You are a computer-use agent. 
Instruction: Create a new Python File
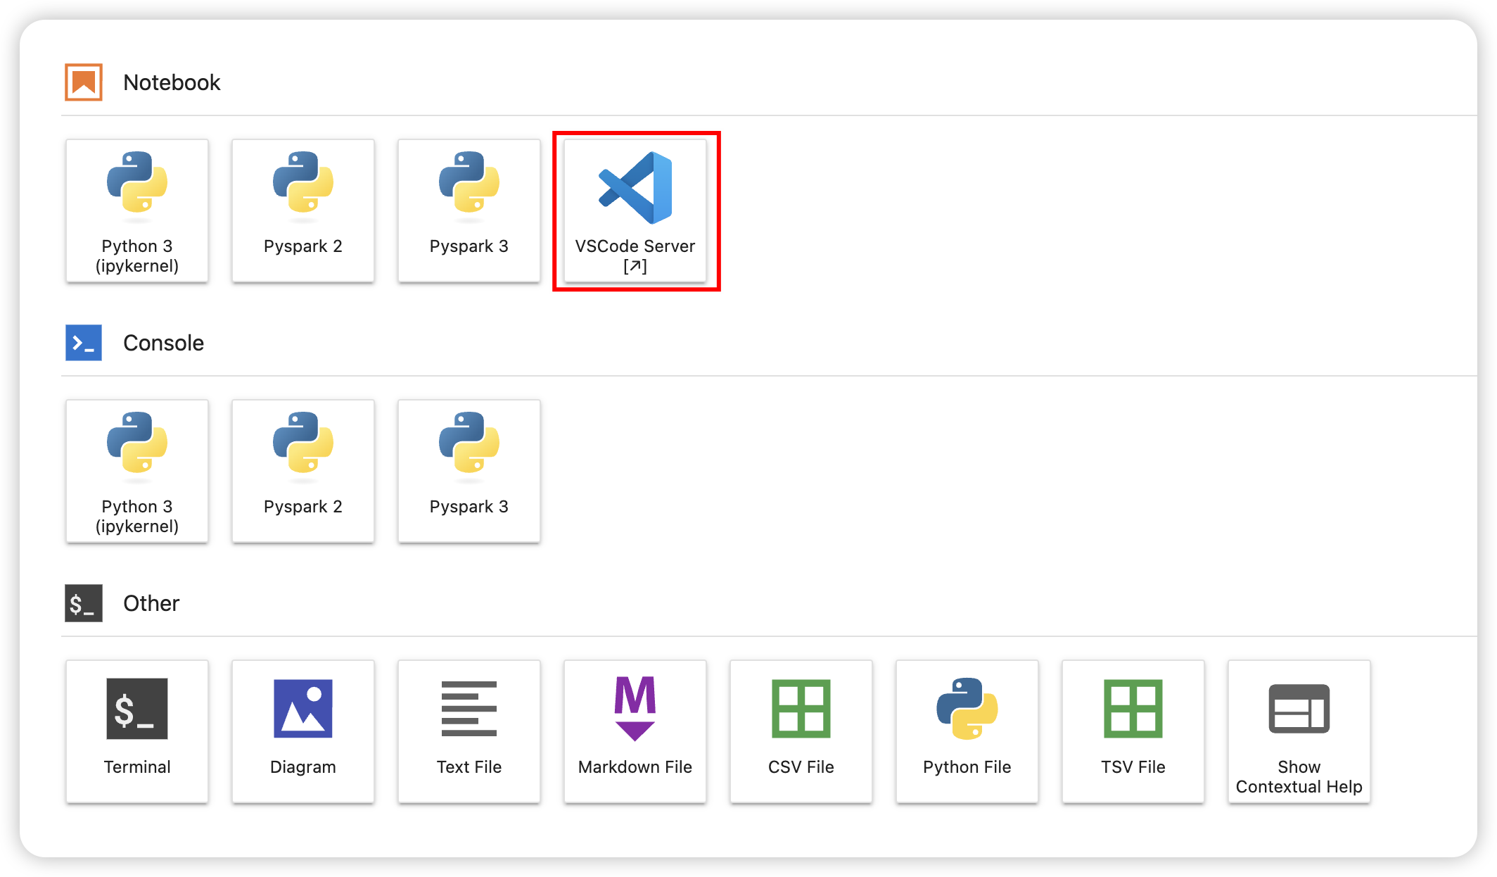click(967, 731)
